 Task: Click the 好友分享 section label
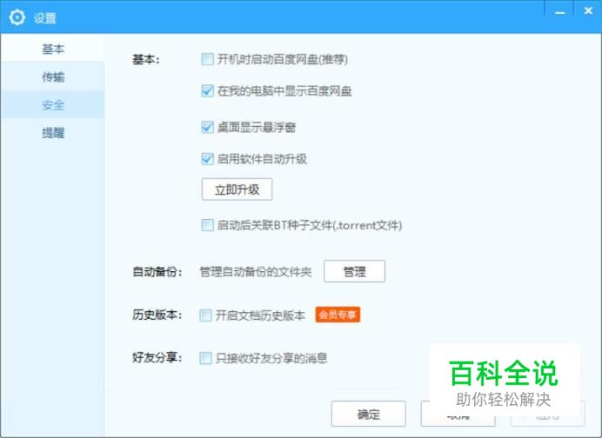[x=157, y=358]
